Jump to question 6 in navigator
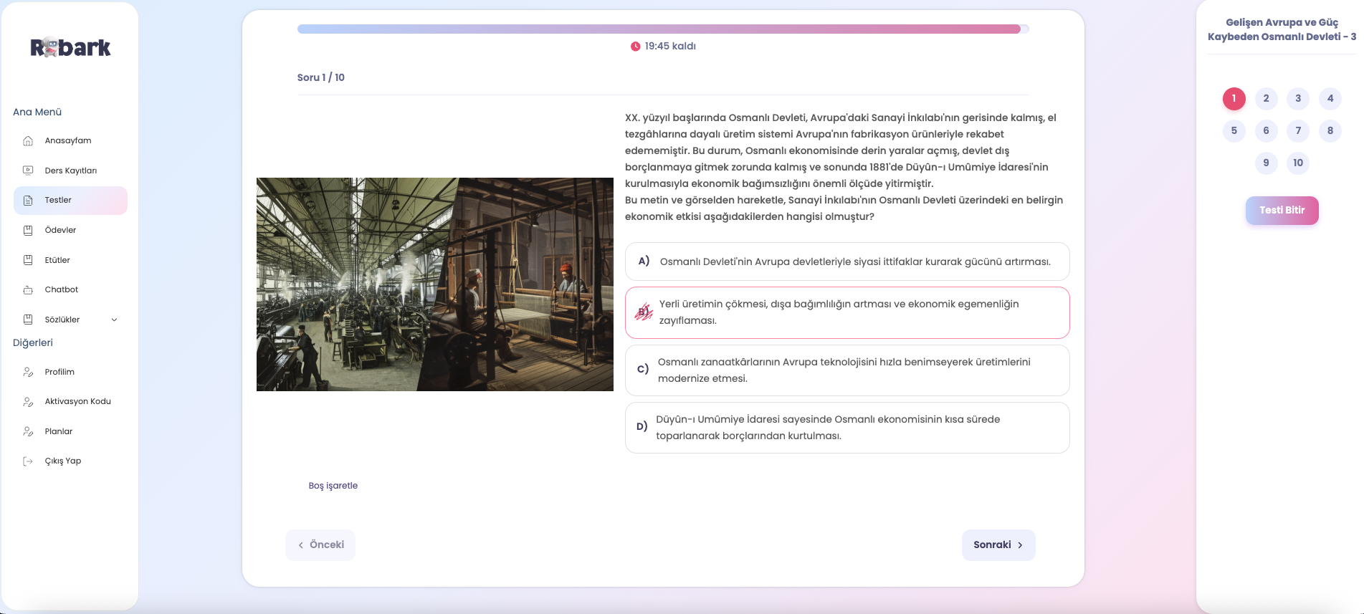Image resolution: width=1364 pixels, height=614 pixels. pos(1266,131)
